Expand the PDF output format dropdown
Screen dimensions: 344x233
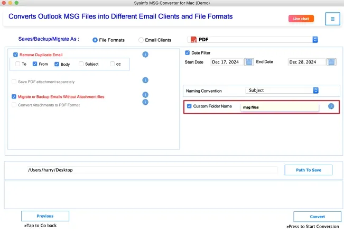click(x=315, y=40)
